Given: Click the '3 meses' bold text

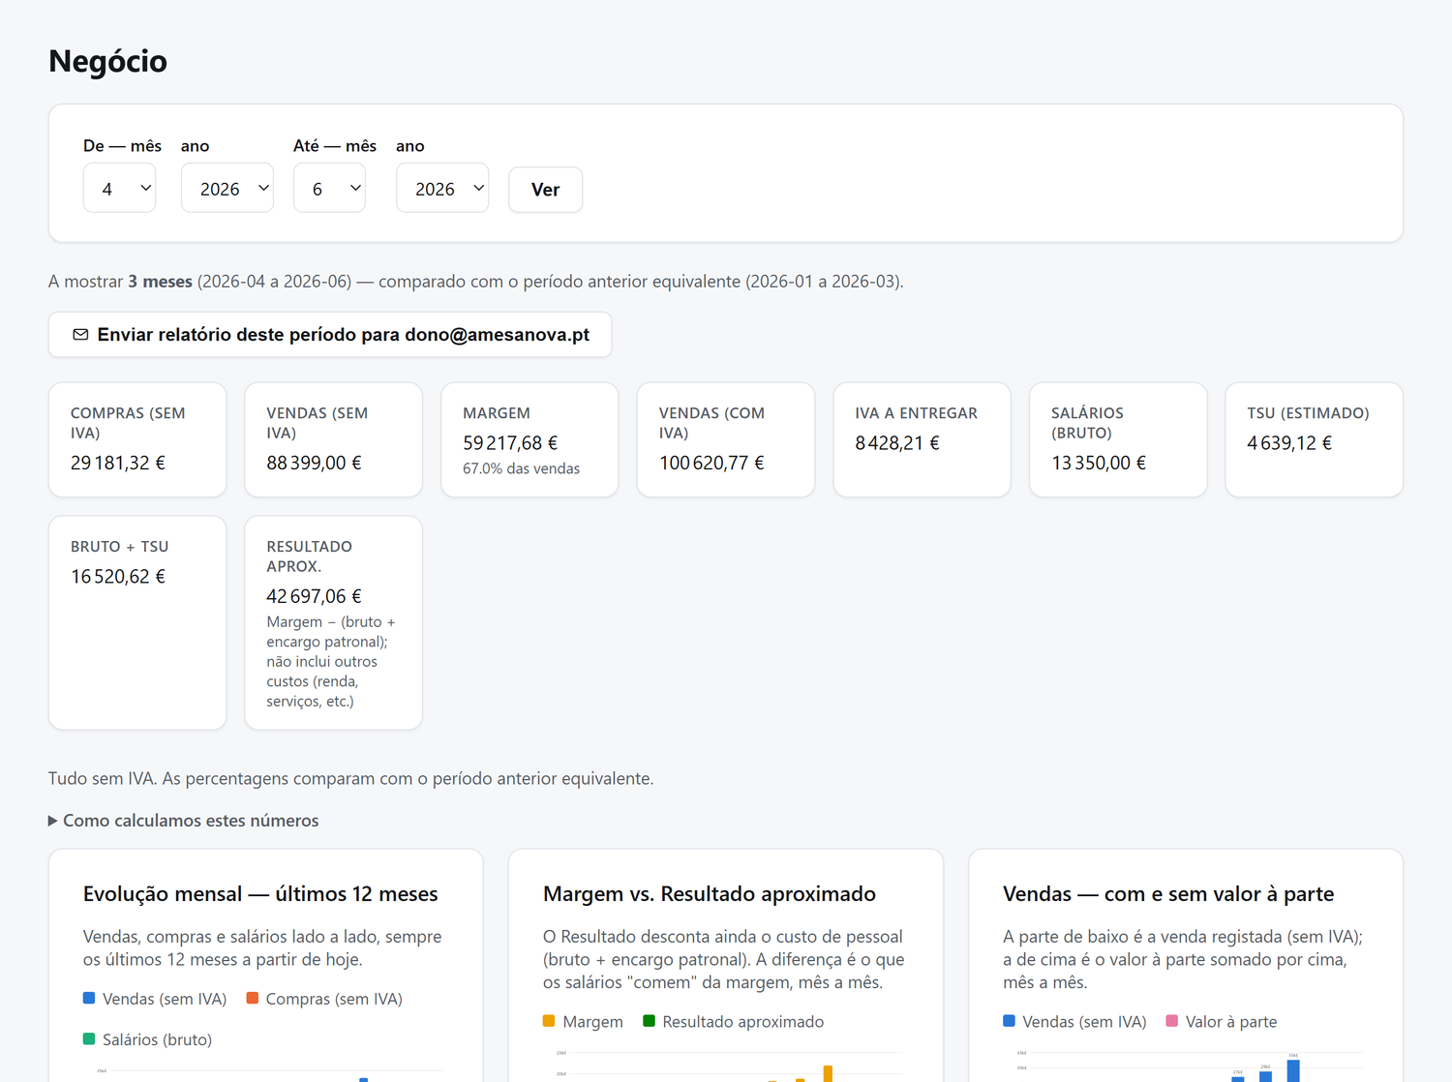Looking at the screenshot, I should click(x=160, y=282).
